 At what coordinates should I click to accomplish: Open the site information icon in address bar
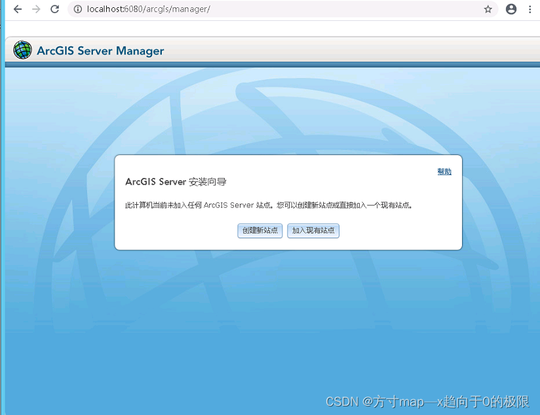coord(77,10)
